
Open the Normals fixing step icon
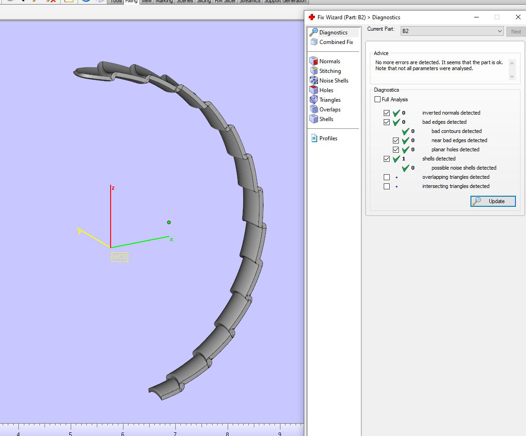point(314,61)
